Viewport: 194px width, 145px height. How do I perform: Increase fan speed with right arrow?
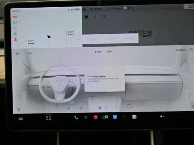(x=116, y=107)
